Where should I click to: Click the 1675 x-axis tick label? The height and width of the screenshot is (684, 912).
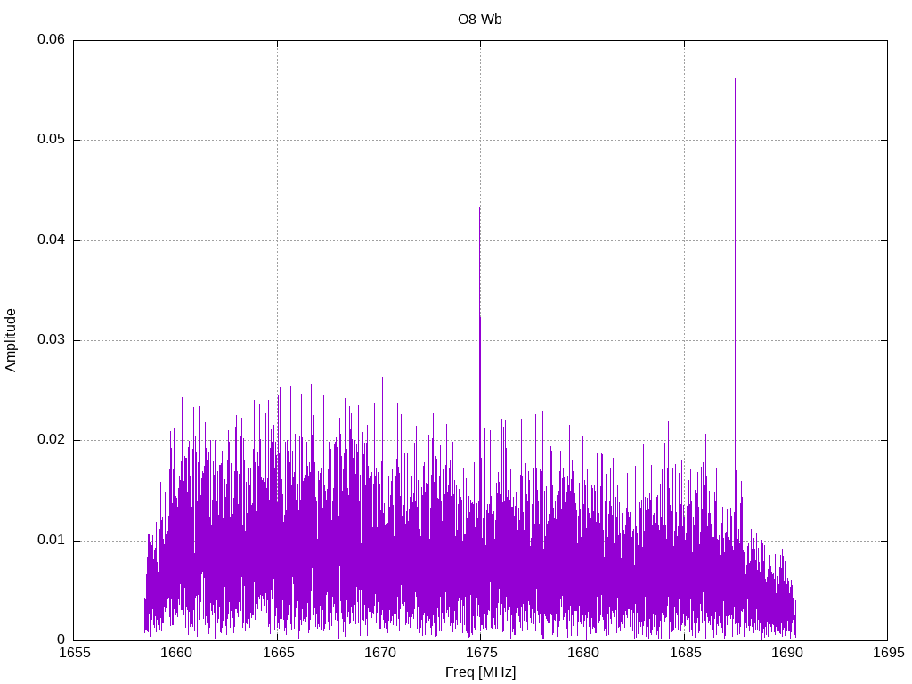(x=481, y=653)
